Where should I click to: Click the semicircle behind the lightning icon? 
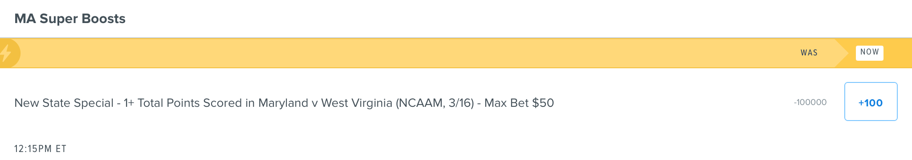[x=10, y=53]
